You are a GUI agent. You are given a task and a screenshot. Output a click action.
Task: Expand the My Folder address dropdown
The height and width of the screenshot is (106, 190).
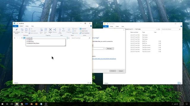pyautogui.click(x=157, y=29)
